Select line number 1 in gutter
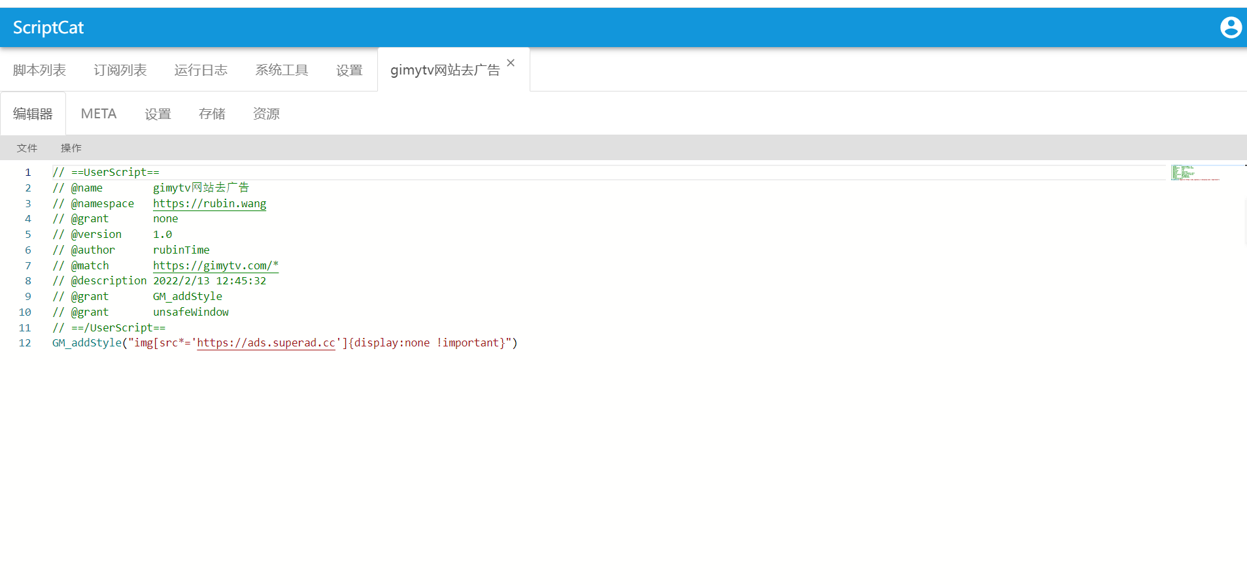The image size is (1247, 585). point(28,173)
